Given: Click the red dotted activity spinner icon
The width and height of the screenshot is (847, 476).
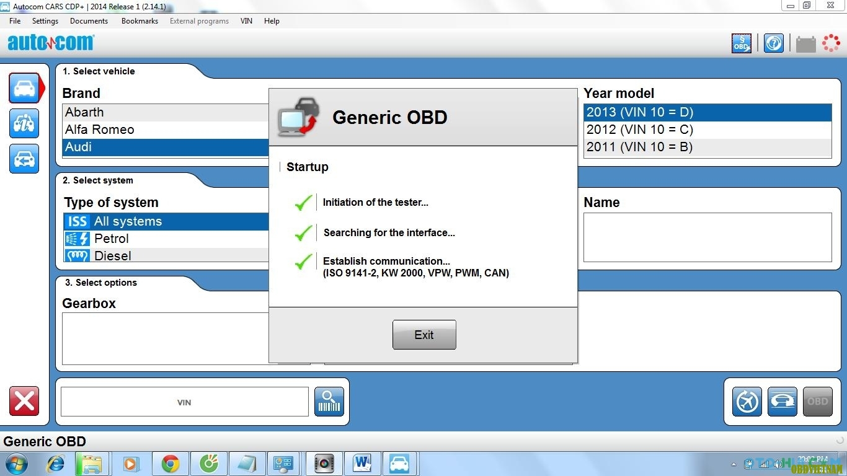Looking at the screenshot, I should coord(831,43).
